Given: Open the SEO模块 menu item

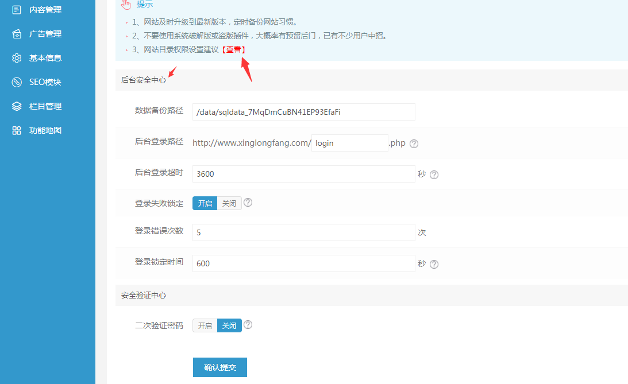Looking at the screenshot, I should [x=45, y=82].
